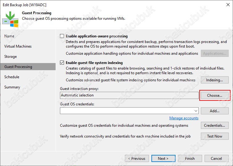Go to Virtual Machines step
233x166 pixels.
click(18, 46)
